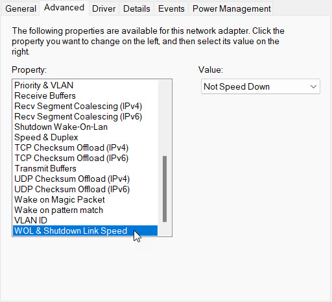Switch to the Details tab
The height and width of the screenshot is (302, 332).
pos(137,8)
